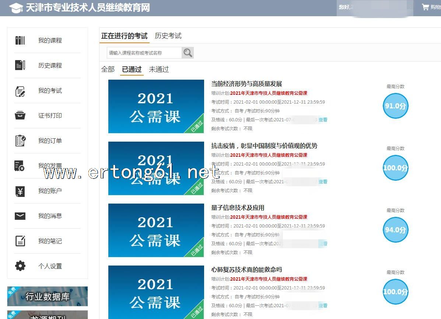Select the My Exams pencil icon
The image size is (441, 319).
(20, 91)
